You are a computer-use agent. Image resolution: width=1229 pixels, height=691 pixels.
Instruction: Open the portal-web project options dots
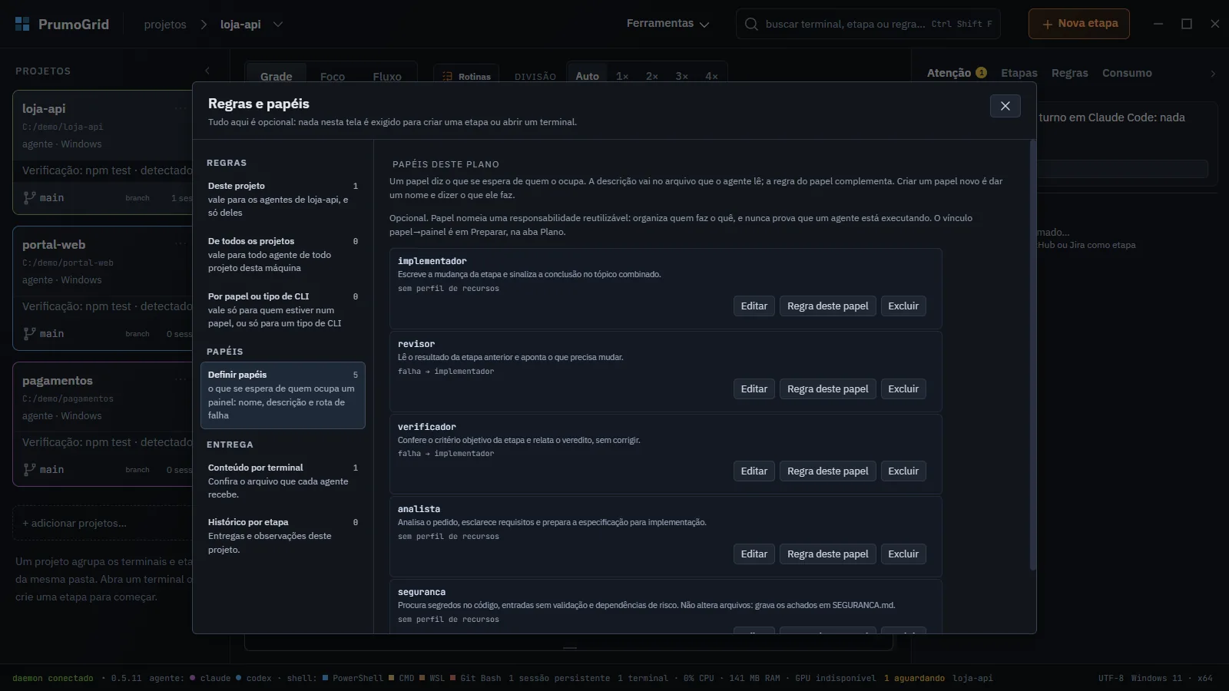tap(181, 244)
